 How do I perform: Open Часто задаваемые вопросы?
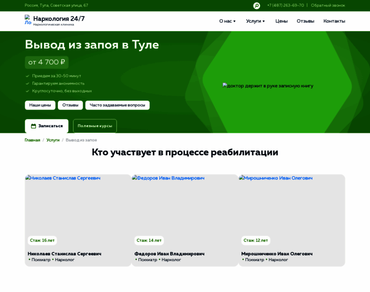(117, 105)
